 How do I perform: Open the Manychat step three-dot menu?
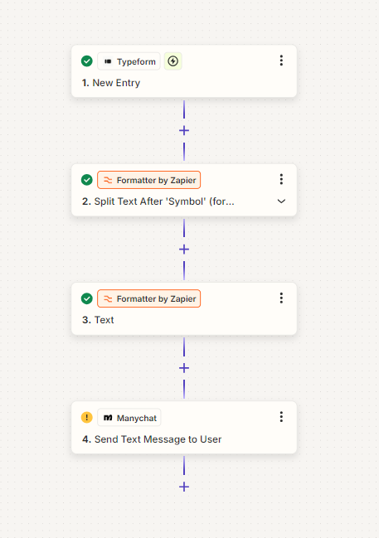[x=281, y=416]
